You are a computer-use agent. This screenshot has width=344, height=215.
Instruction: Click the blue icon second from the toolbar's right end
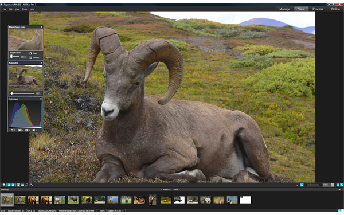pos(338,185)
